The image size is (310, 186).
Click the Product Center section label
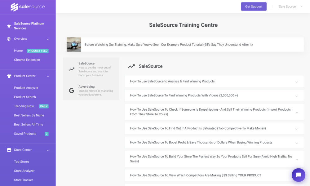pyautogui.click(x=25, y=76)
